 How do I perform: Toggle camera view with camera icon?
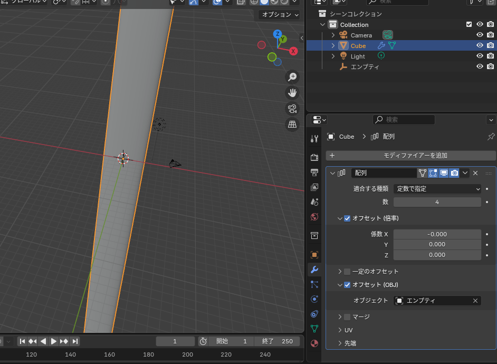click(x=292, y=109)
